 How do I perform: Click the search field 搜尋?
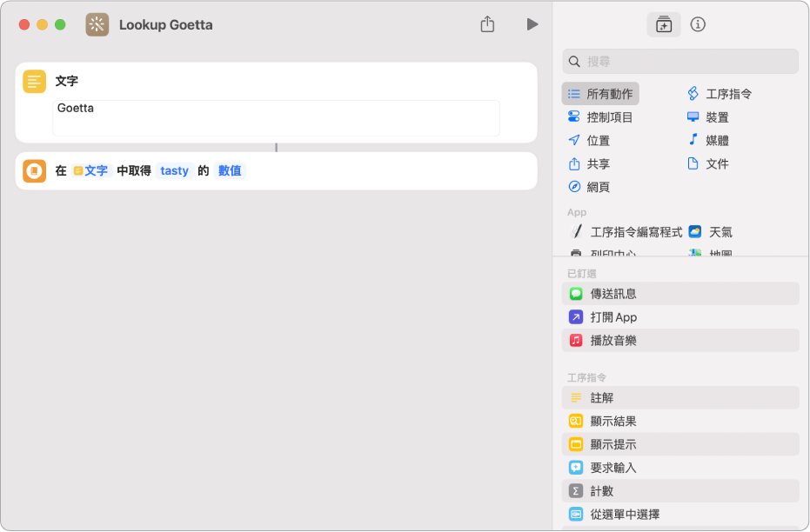(x=680, y=62)
